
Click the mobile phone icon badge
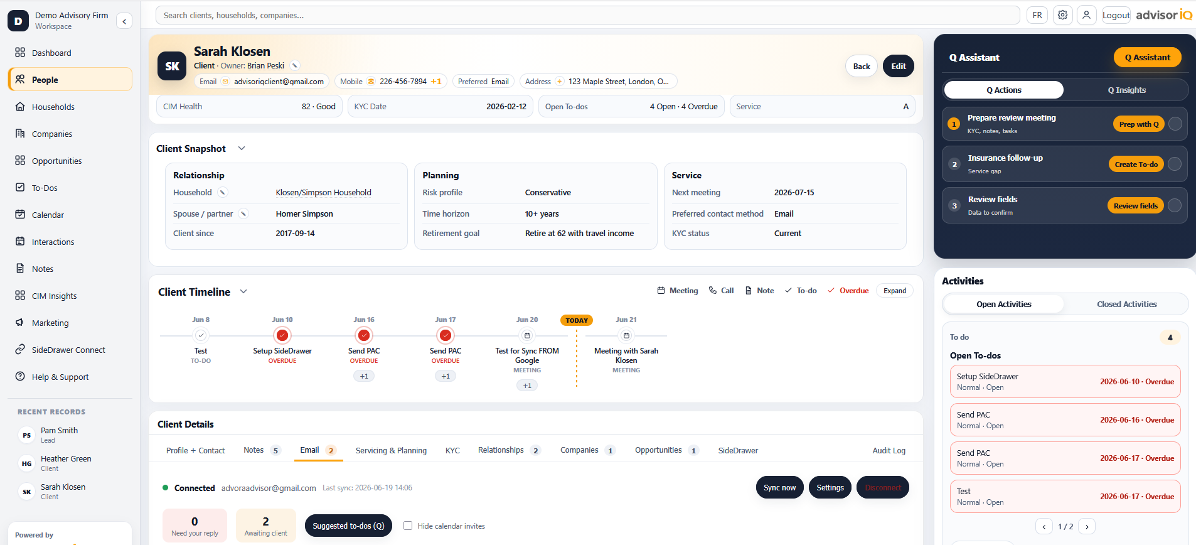(x=371, y=82)
